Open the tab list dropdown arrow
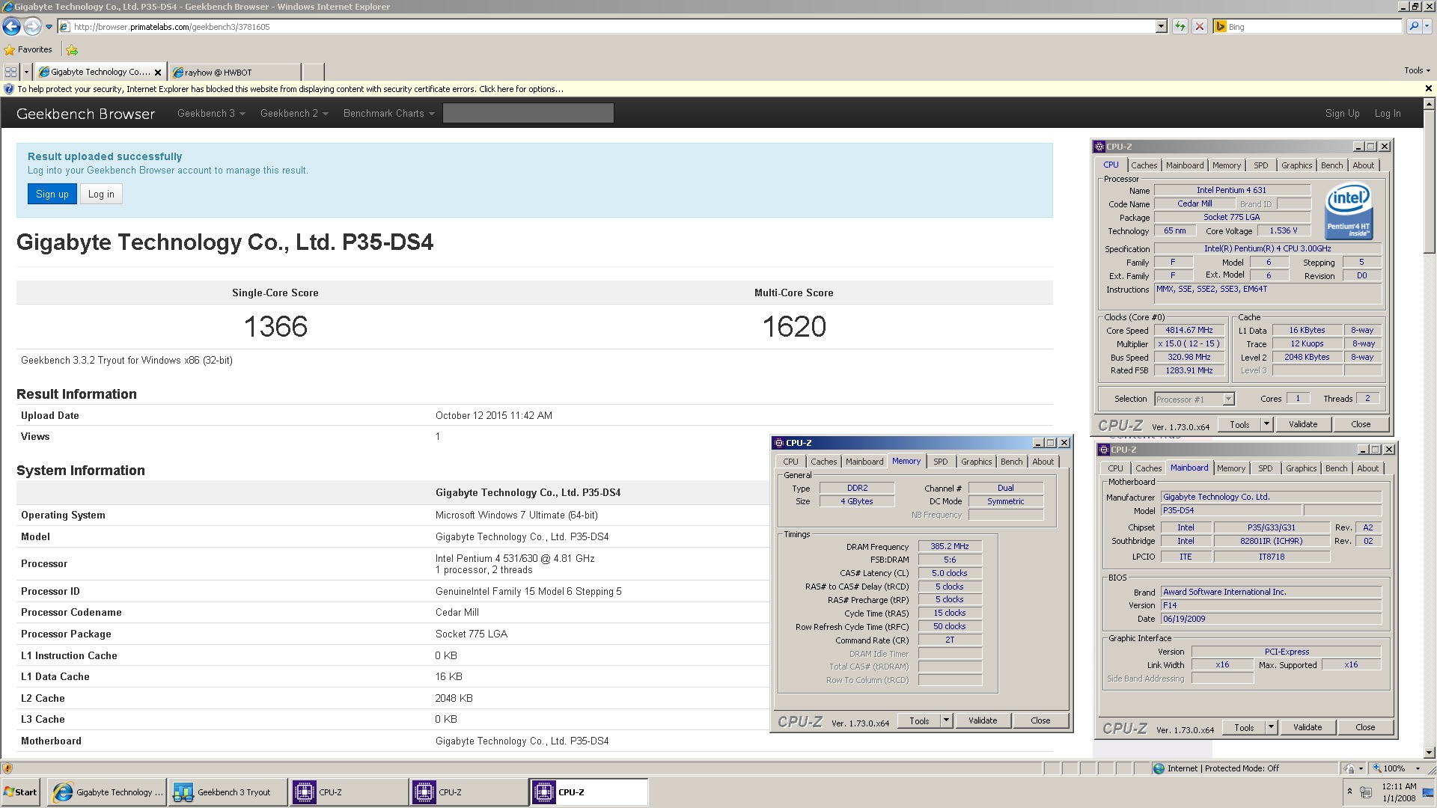 pyautogui.click(x=26, y=72)
